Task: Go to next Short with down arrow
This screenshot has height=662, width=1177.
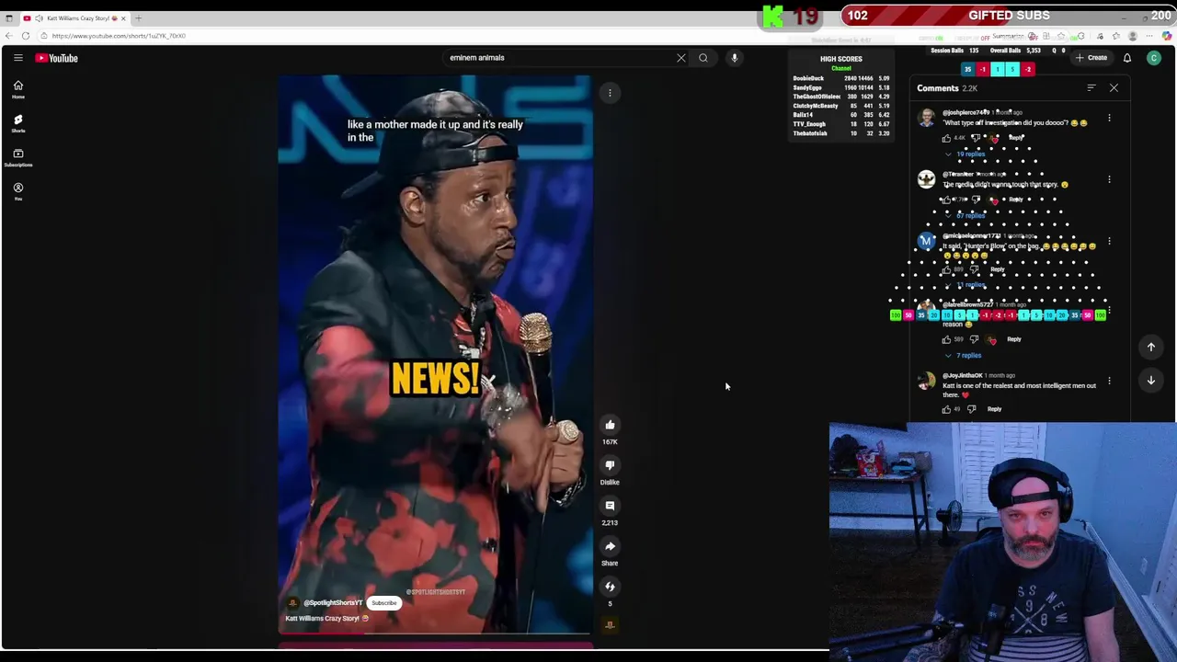Action: click(x=1151, y=380)
